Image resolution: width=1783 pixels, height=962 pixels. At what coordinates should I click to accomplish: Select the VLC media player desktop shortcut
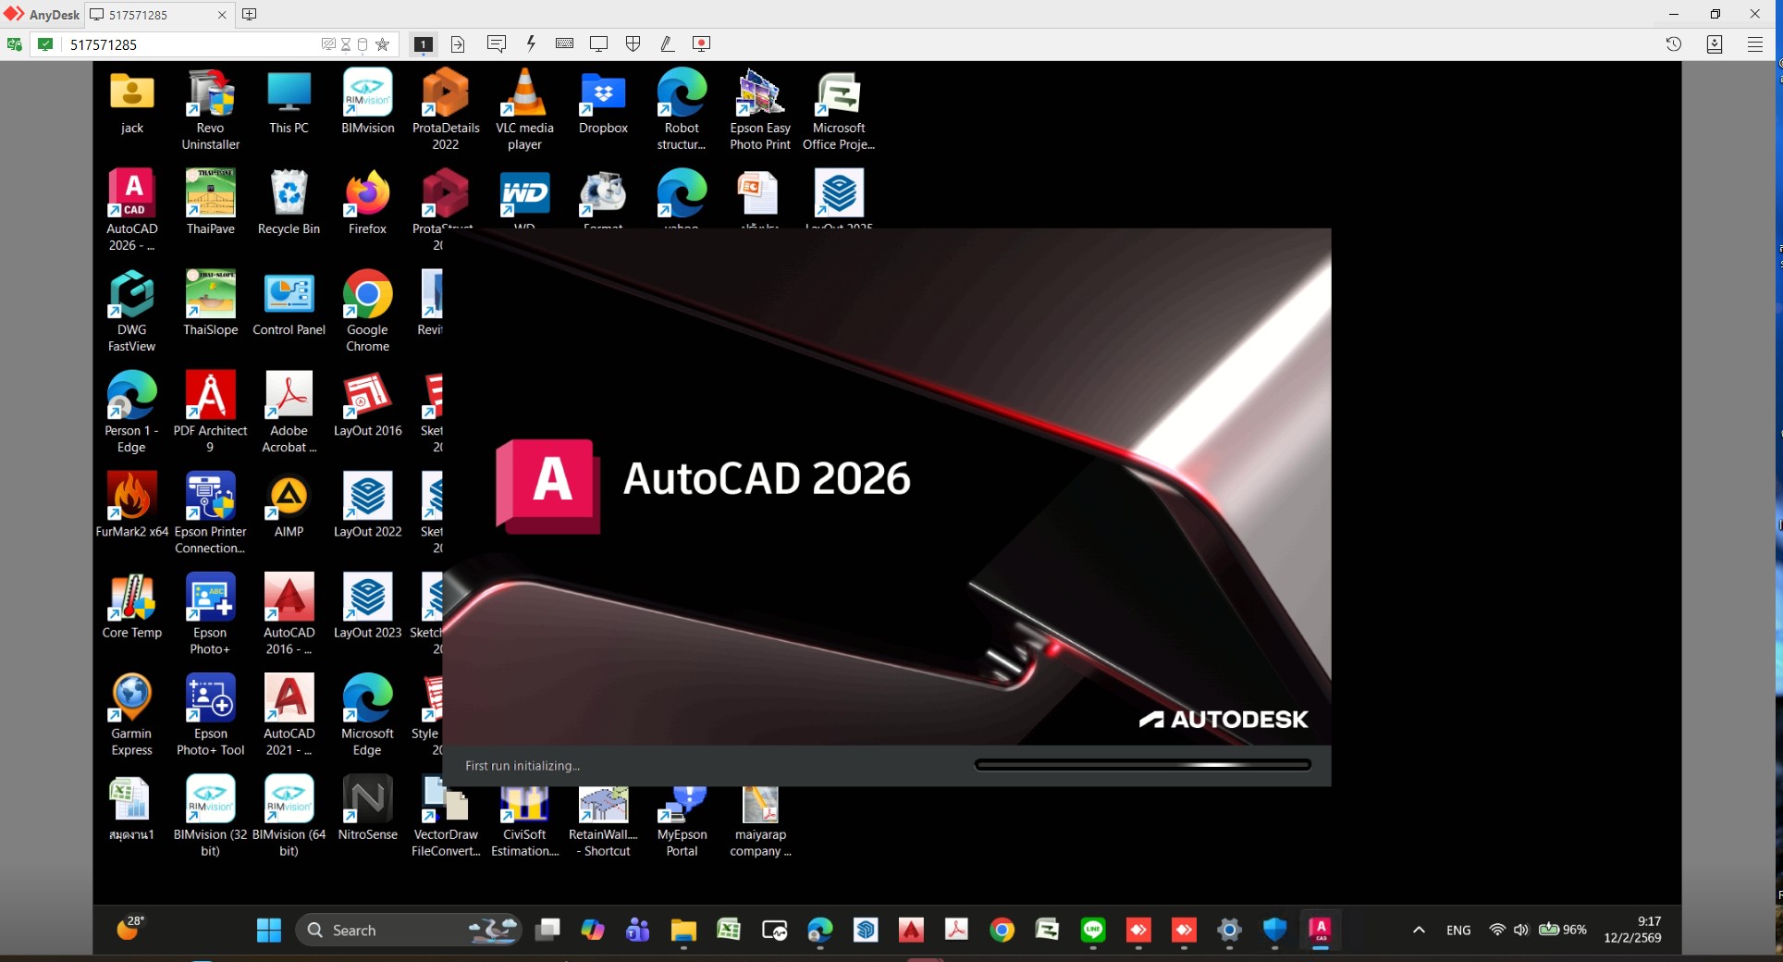pos(524,110)
